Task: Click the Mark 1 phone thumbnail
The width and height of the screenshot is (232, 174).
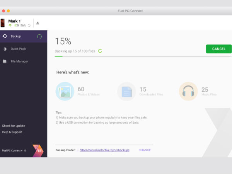Action: pyautogui.click(x=3, y=23)
